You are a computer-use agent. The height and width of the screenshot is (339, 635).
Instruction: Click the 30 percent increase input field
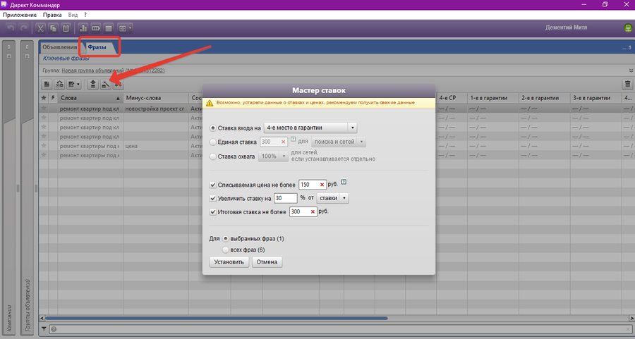coord(286,198)
